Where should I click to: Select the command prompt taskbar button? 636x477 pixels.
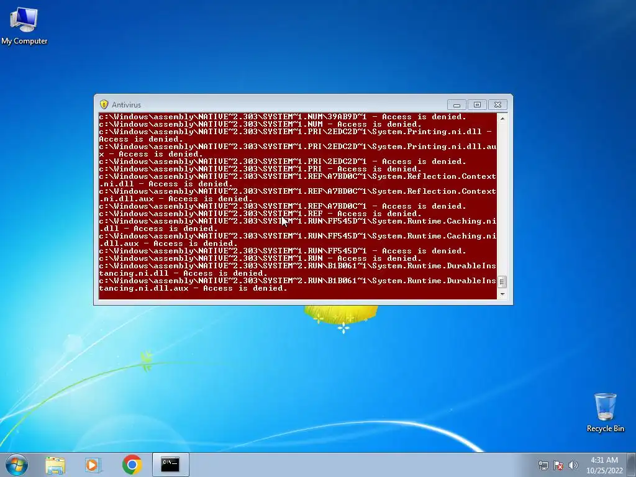(170, 465)
